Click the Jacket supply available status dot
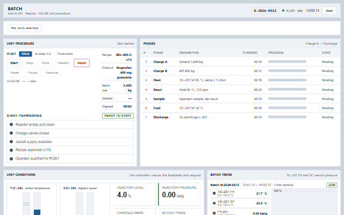Viewport: 344px width, 215px height. 11,141
